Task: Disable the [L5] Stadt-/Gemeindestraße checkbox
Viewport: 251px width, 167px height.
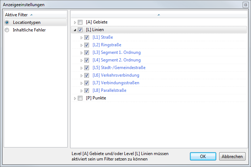Action: 87,68
